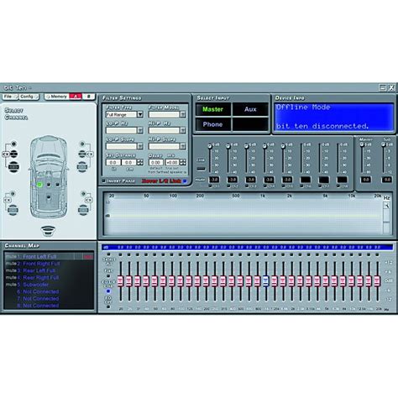Screen dimensions: 398x398
Task: Click the Set Distance stepper arrows
Action: pos(139,162)
